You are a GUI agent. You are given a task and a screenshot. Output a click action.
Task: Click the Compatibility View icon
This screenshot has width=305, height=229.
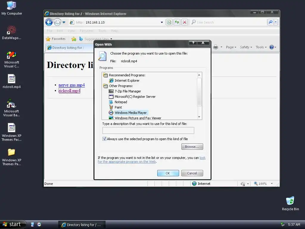click(x=169, y=22)
